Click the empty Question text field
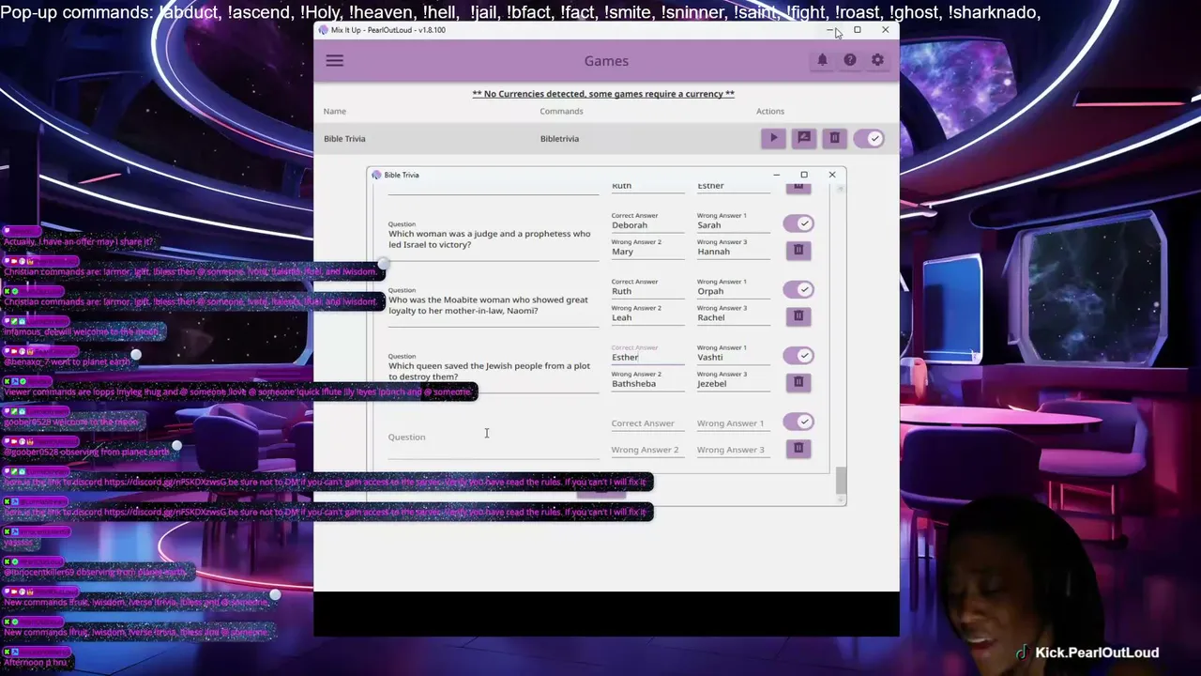1201x676 pixels. (494, 438)
